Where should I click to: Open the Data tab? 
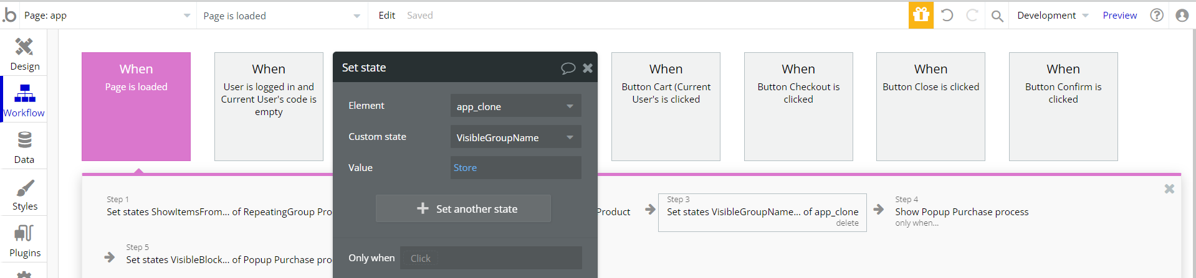coord(24,147)
